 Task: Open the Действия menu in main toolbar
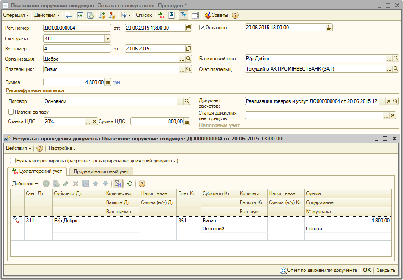47,15
